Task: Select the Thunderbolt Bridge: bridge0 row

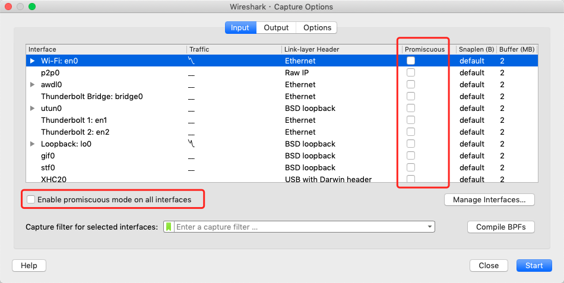Action: pos(282,96)
